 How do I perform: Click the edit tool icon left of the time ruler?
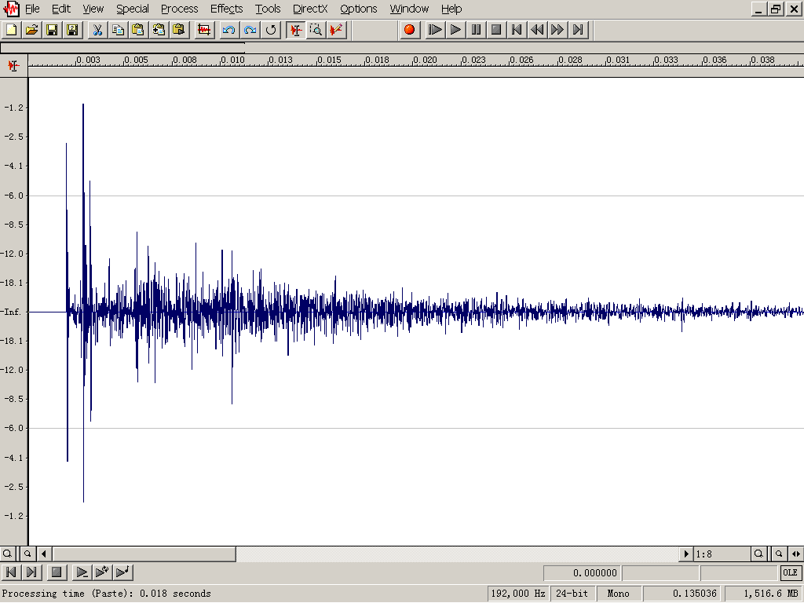point(14,66)
